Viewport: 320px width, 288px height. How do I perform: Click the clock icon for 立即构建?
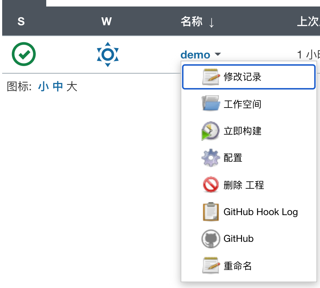point(211,131)
